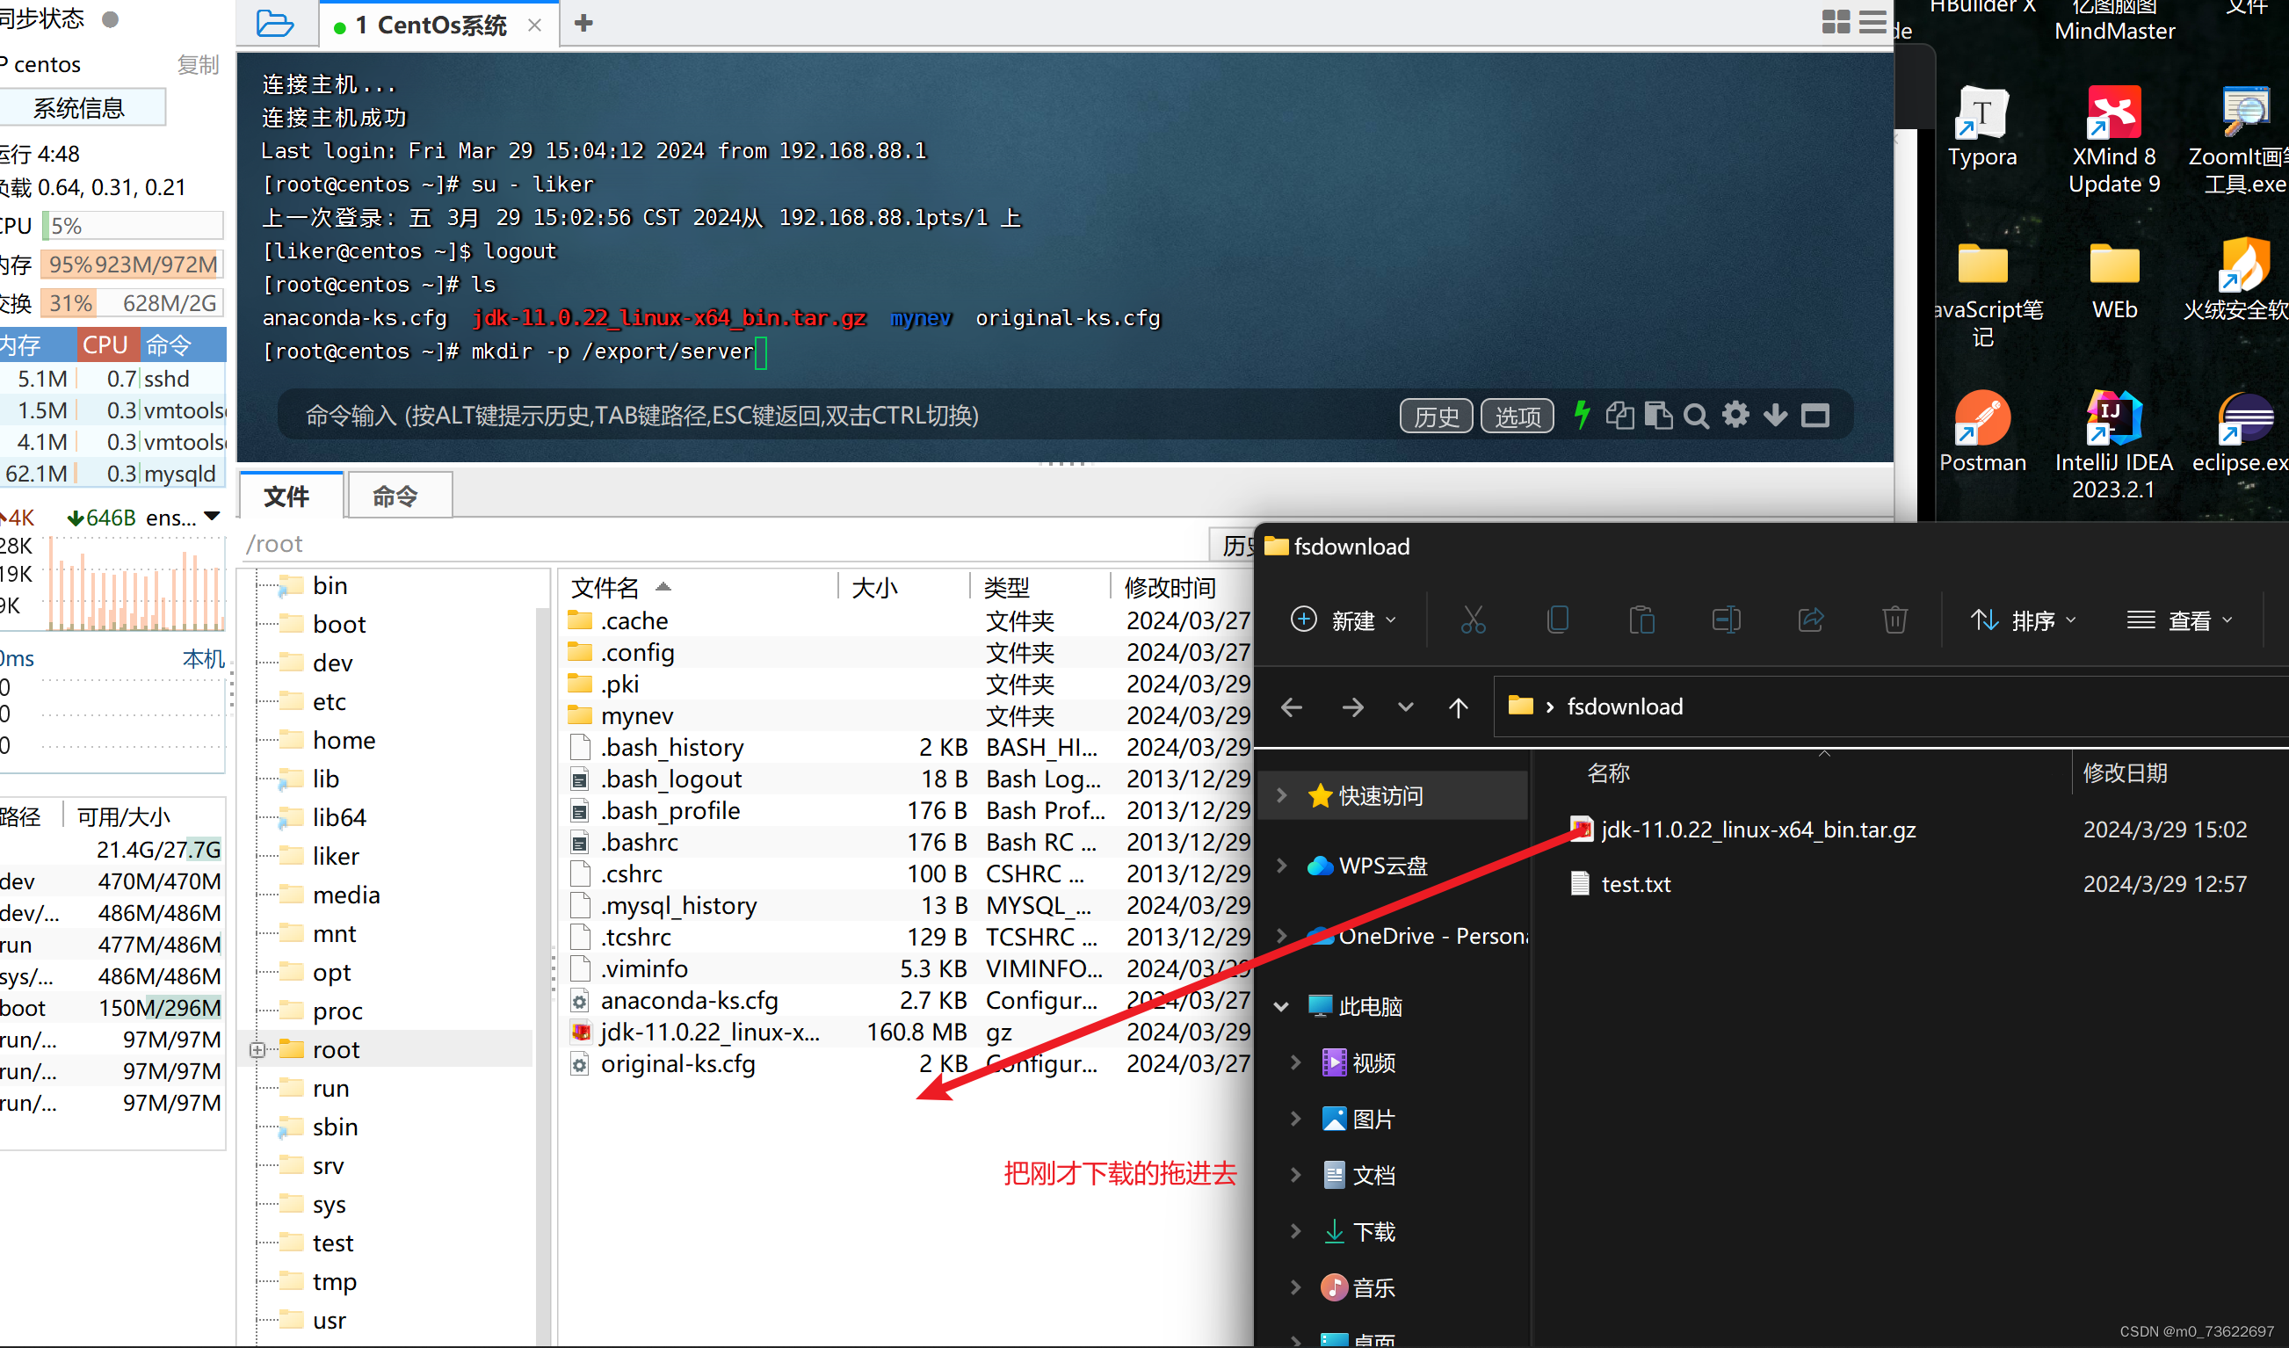Image resolution: width=2289 pixels, height=1348 pixels.
Task: Open 历史 command history button
Action: click(x=1436, y=416)
